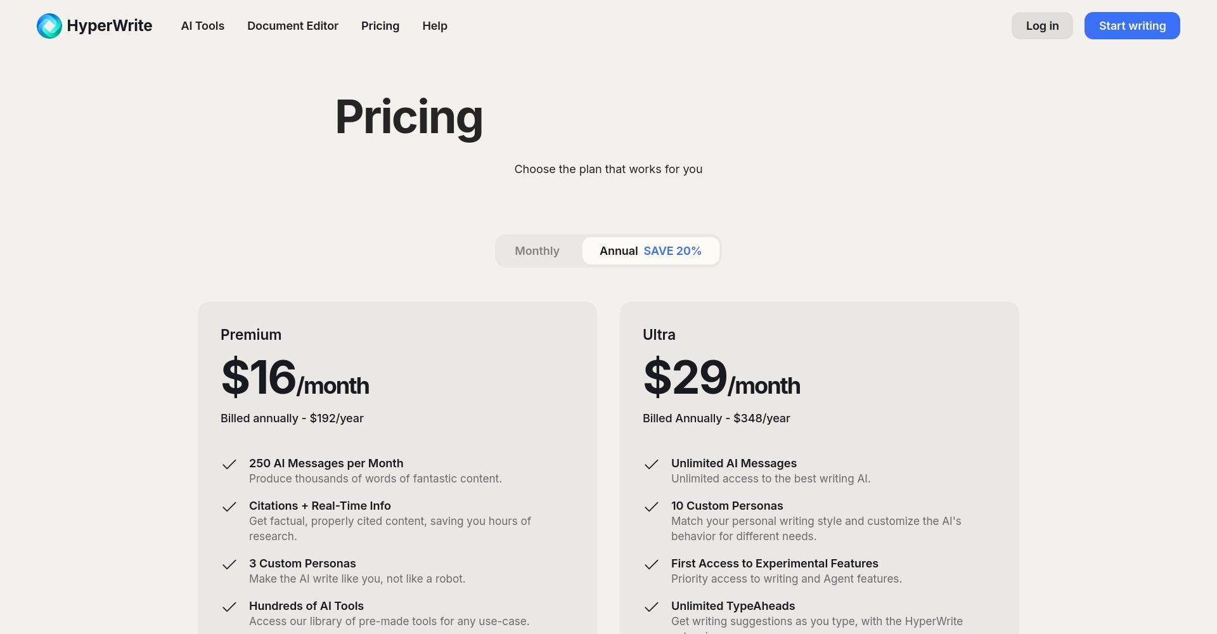
Task: Click the Log in button
Action: tap(1042, 26)
